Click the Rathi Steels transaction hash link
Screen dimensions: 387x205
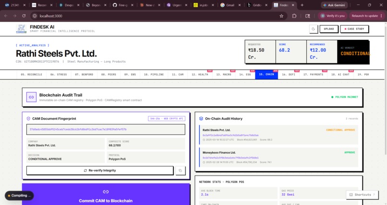230,135
